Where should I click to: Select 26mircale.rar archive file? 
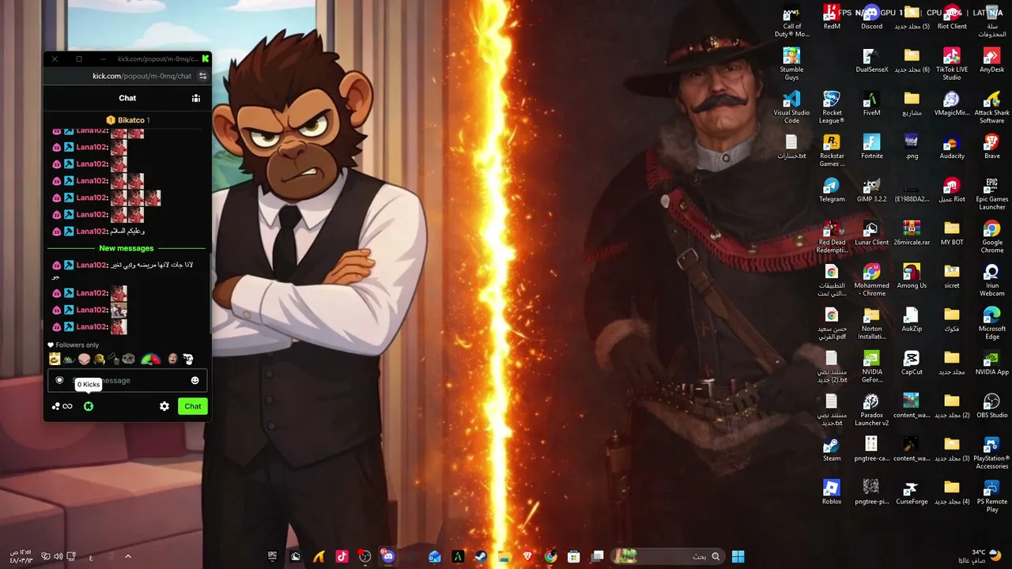[912, 234]
